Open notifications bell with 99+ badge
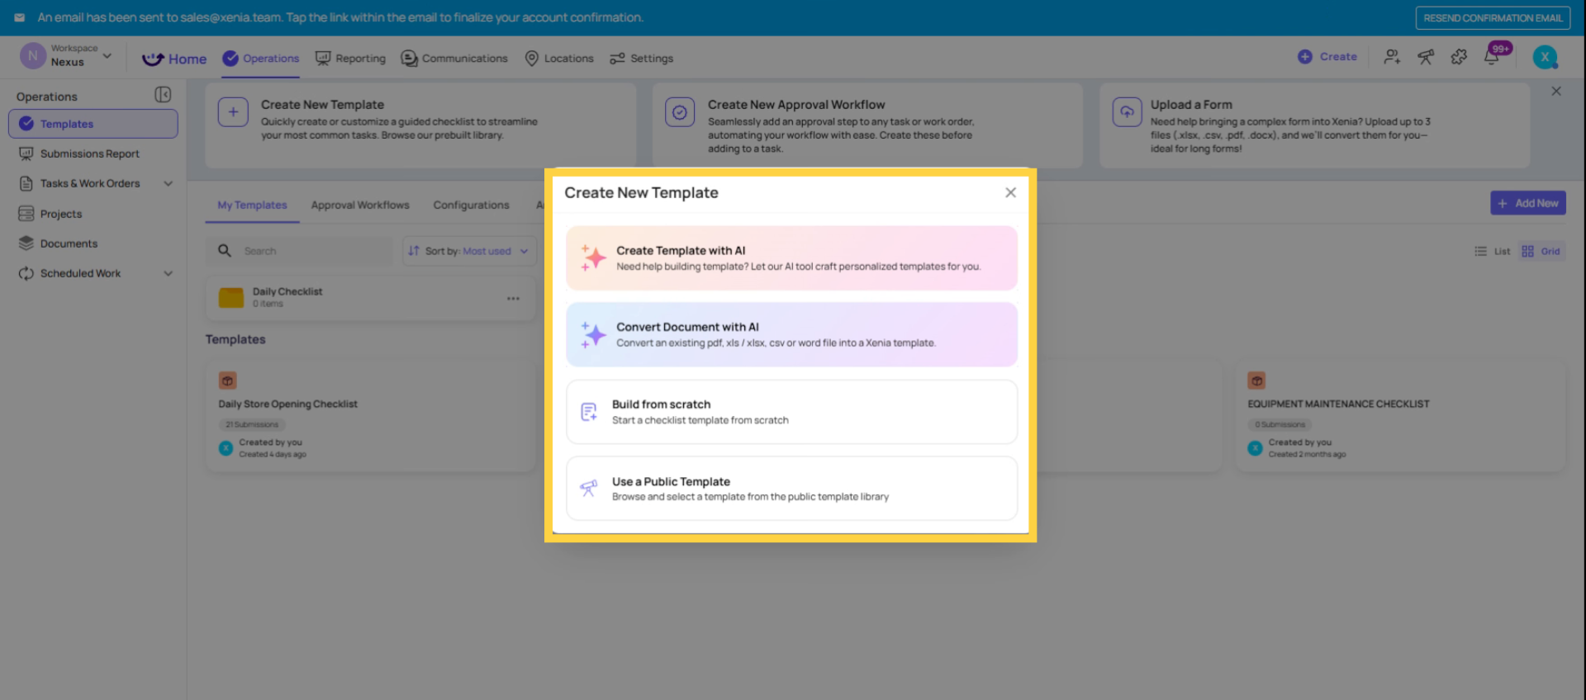The image size is (1586, 700). point(1493,56)
